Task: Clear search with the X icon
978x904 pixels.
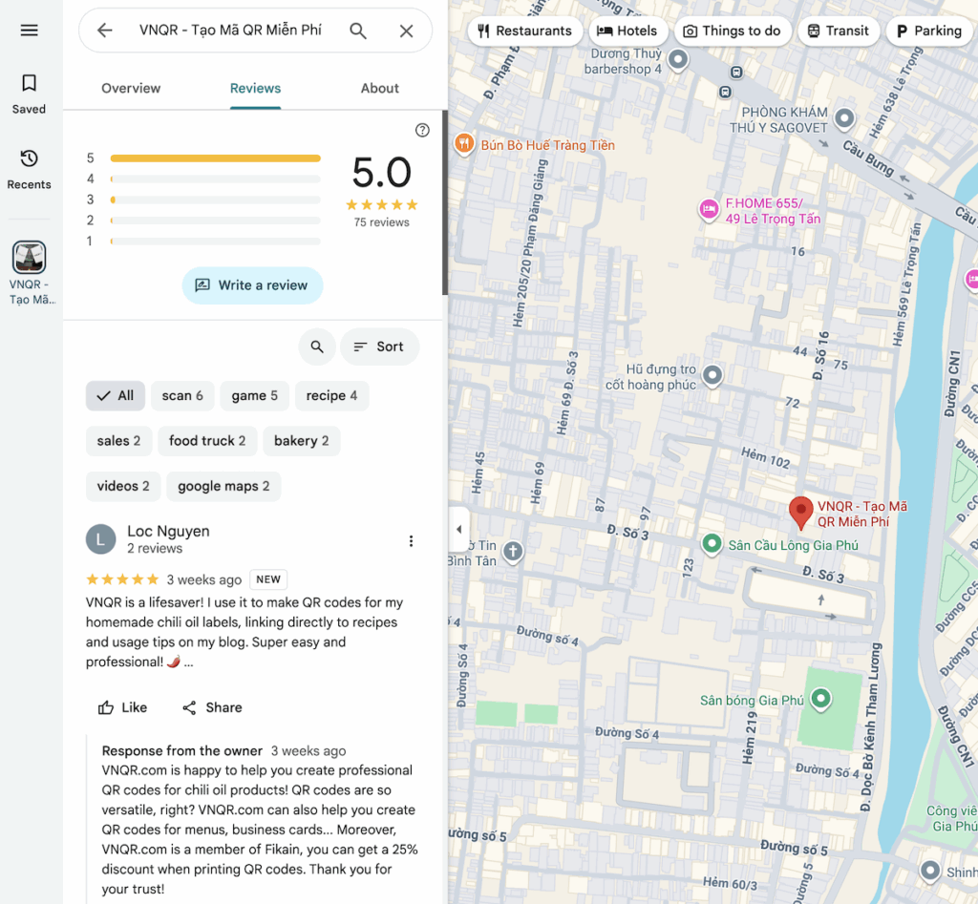Action: pyautogui.click(x=406, y=31)
